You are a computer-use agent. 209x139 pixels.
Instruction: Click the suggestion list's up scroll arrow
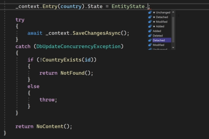click(x=173, y=12)
